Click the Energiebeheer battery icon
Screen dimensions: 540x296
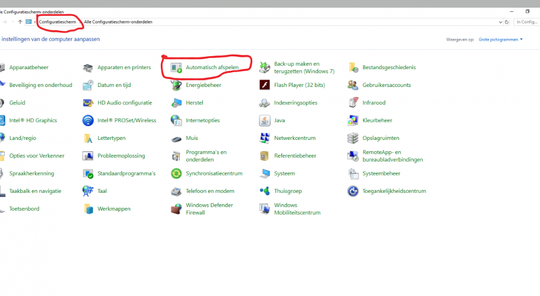click(177, 85)
